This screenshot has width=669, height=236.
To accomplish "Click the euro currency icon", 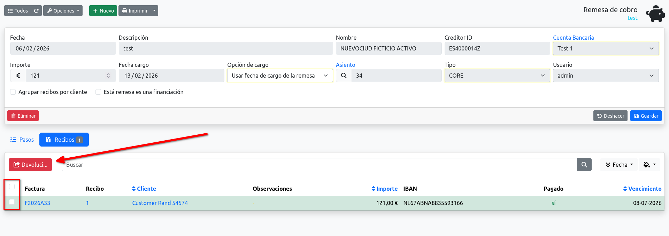I will [x=18, y=76].
